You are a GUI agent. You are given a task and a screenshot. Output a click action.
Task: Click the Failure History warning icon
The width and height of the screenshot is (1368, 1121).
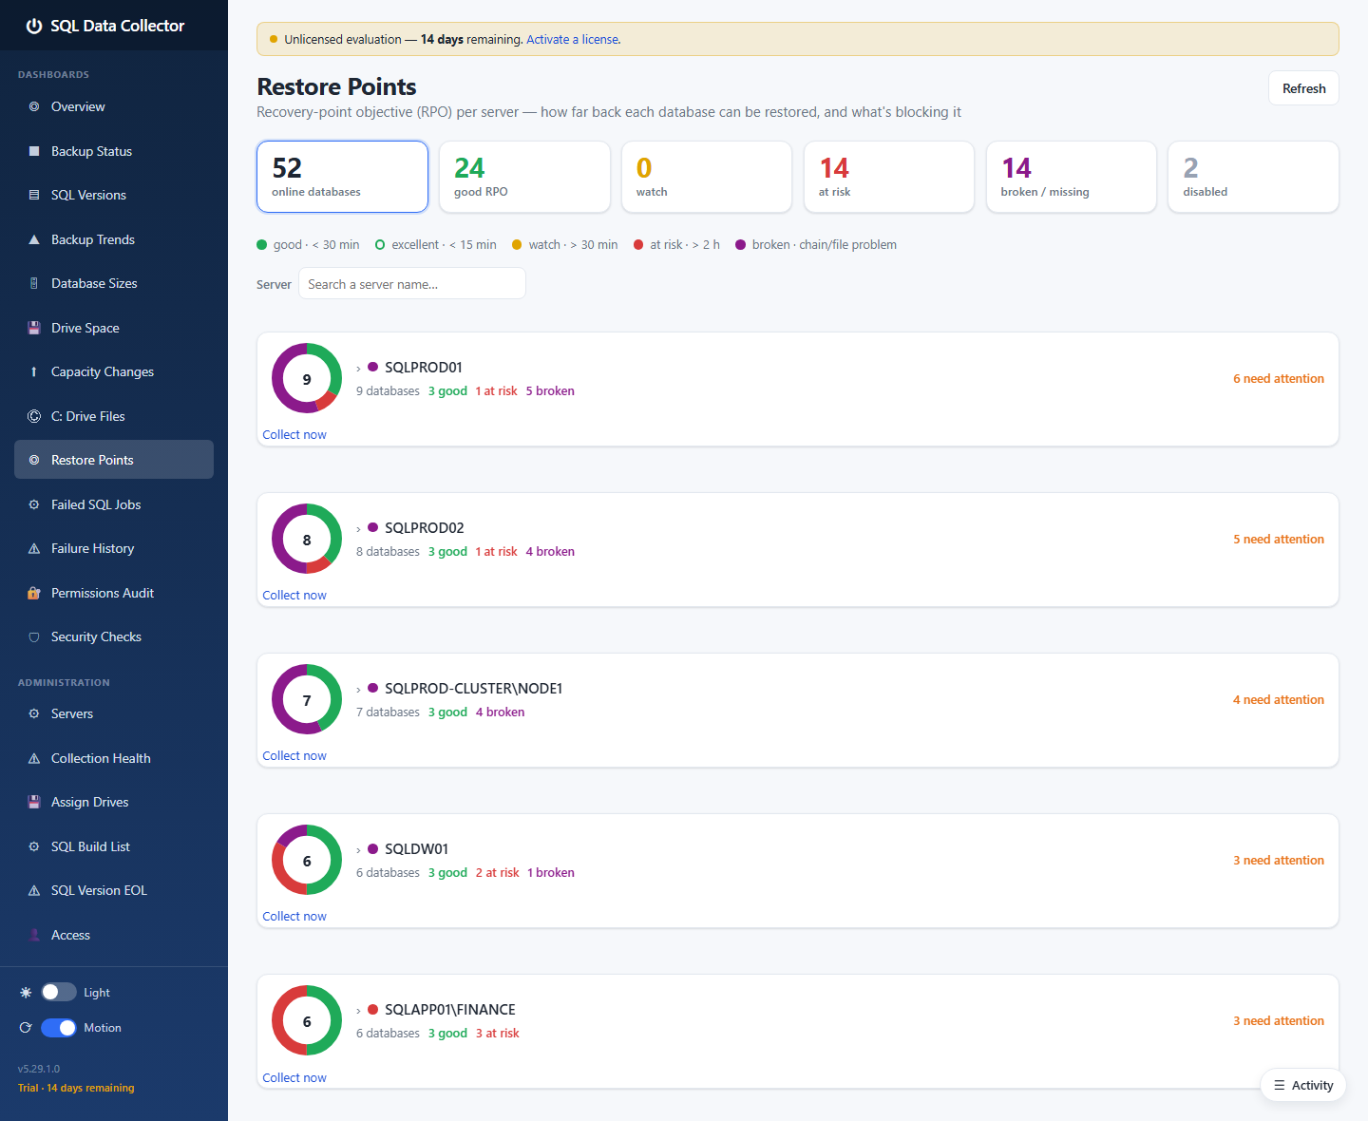(34, 548)
